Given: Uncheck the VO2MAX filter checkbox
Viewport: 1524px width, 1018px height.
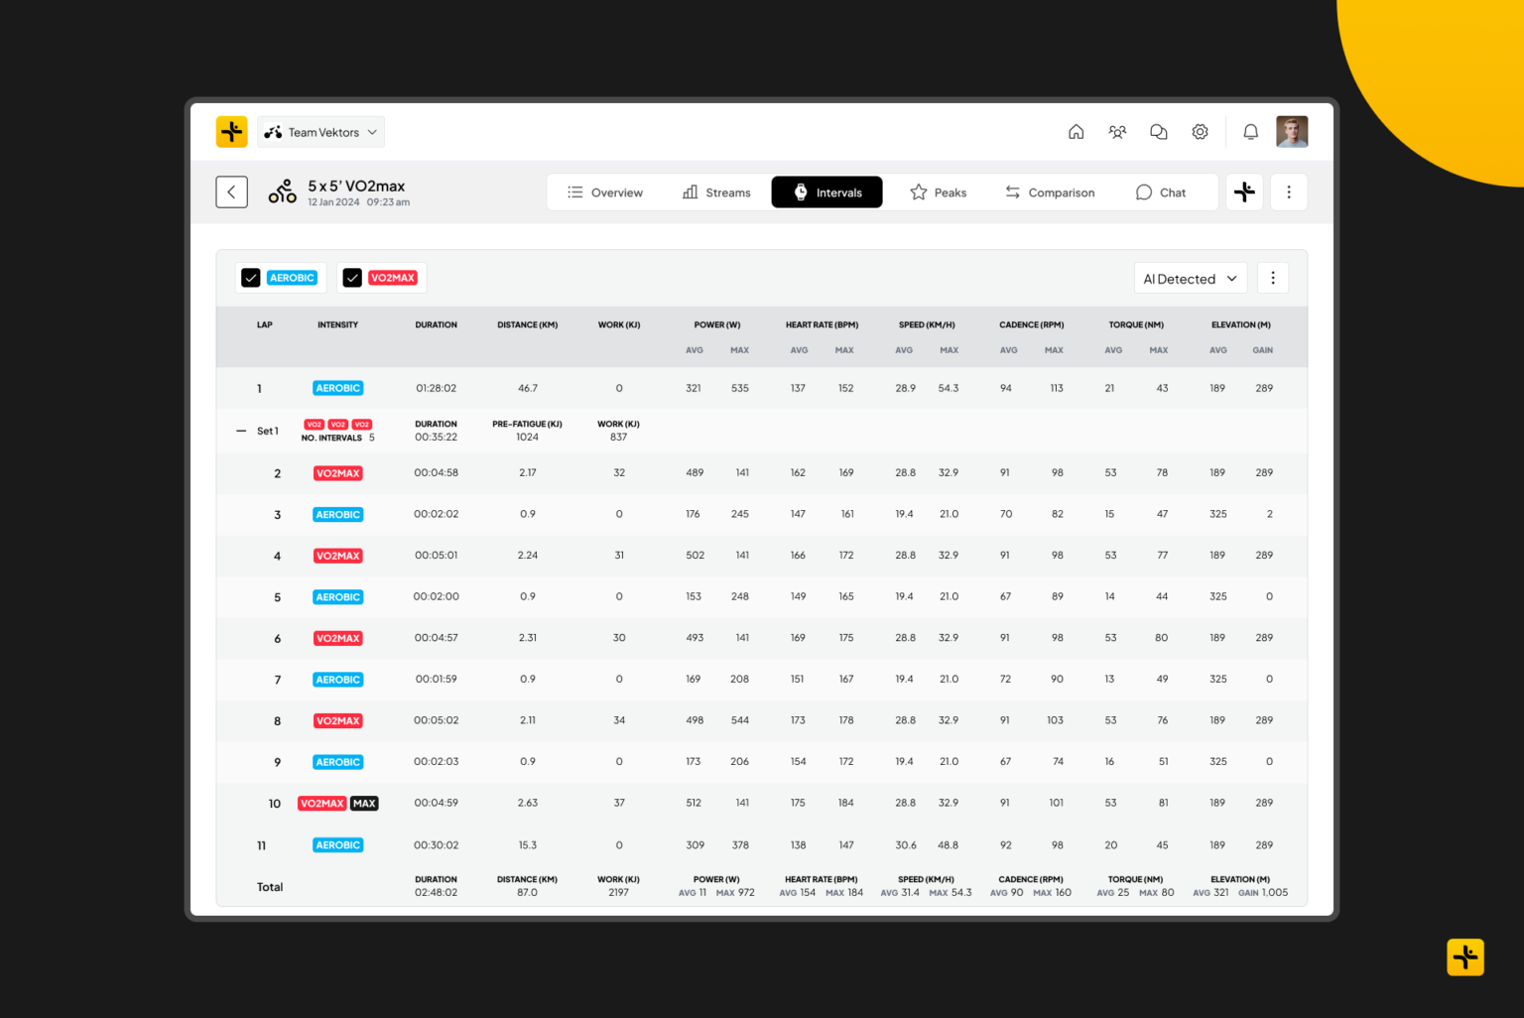Looking at the screenshot, I should (x=352, y=278).
